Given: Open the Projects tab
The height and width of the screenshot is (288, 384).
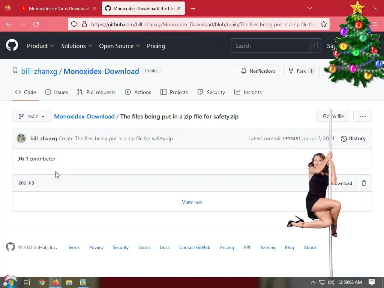Looking at the screenshot, I should pyautogui.click(x=174, y=92).
